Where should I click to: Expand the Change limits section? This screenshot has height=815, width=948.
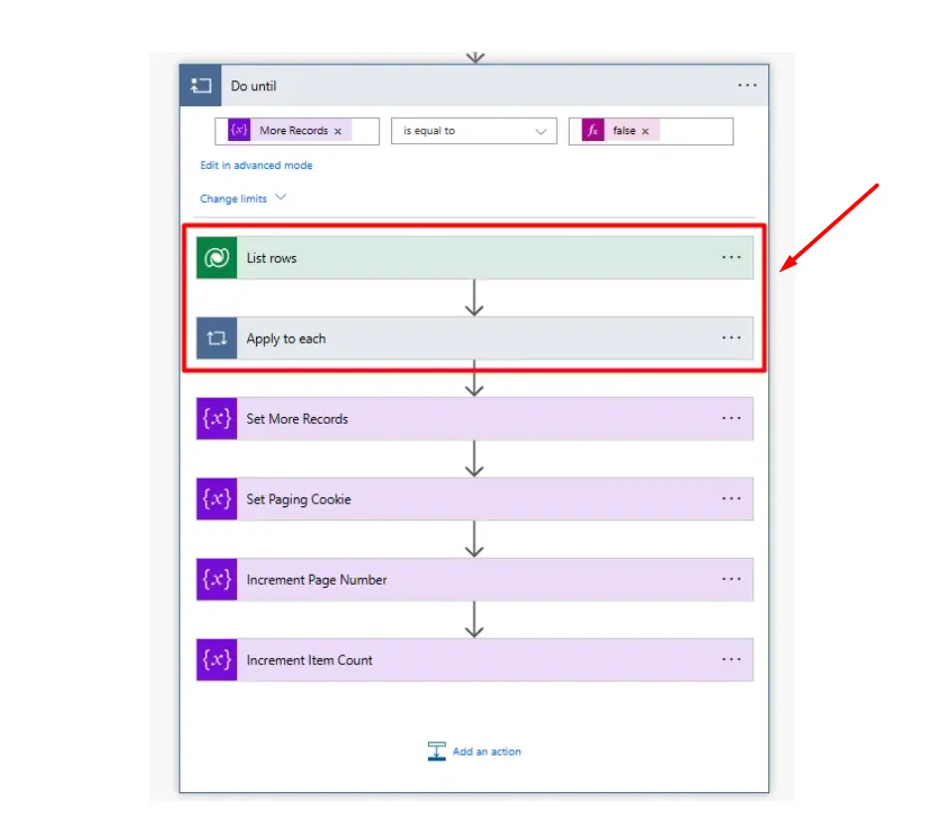click(x=235, y=198)
